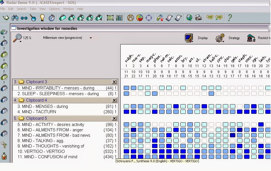271x171 pixels.
Task: Open the colored pie chart icon
Action: (x=140, y=18)
